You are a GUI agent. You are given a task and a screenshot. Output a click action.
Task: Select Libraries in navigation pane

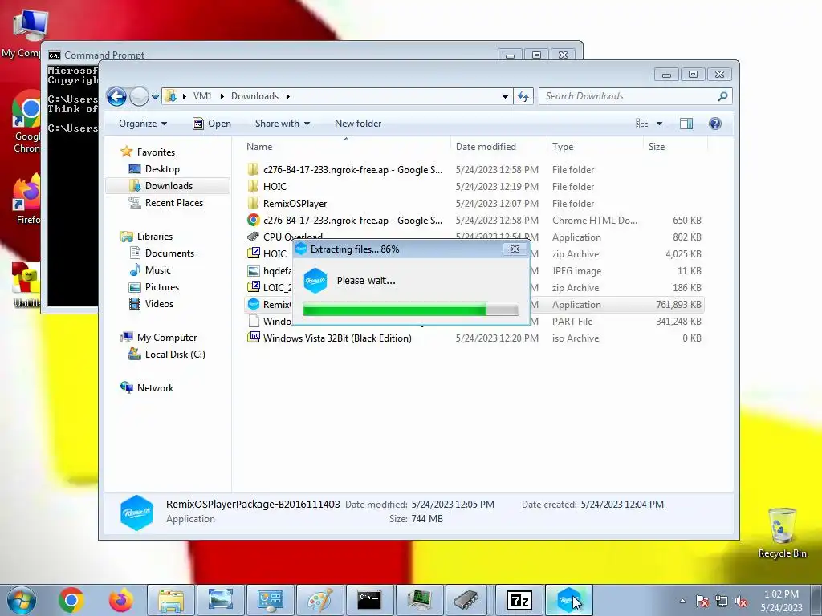coord(155,237)
